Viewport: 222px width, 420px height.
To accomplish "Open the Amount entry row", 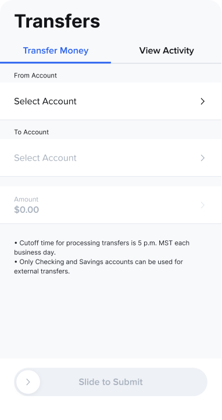I will point(111,205).
